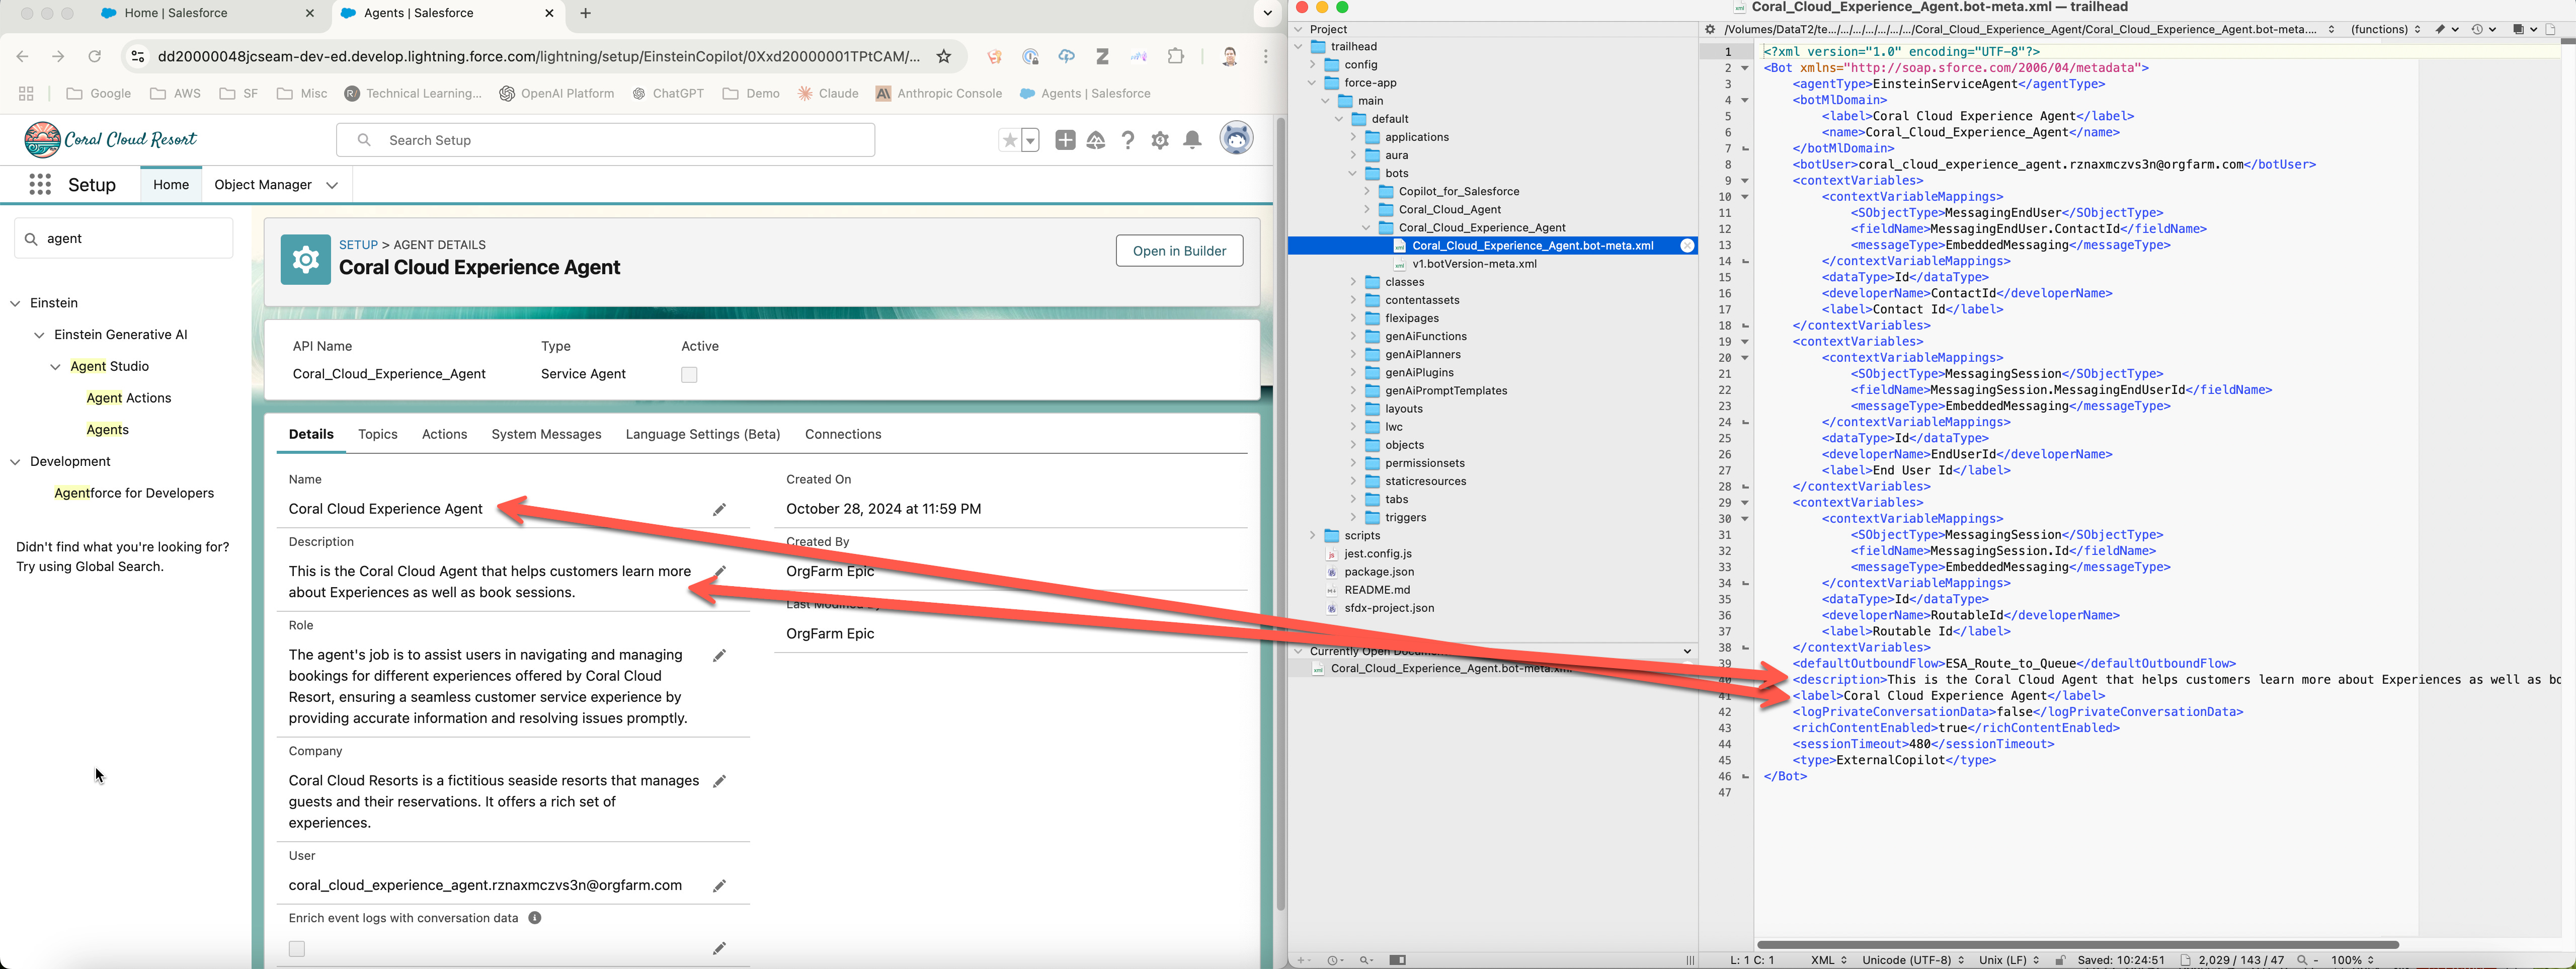Expand the classes folder in editor
The height and width of the screenshot is (969, 2576).
(x=1353, y=282)
